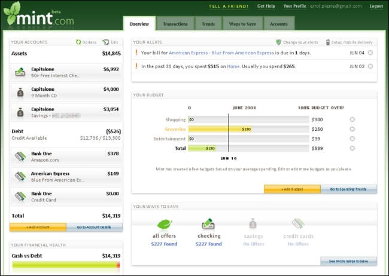Screen dimensions: 389x276
Task: Click the Total $14,319 in Your Accounts
Action: point(111,216)
